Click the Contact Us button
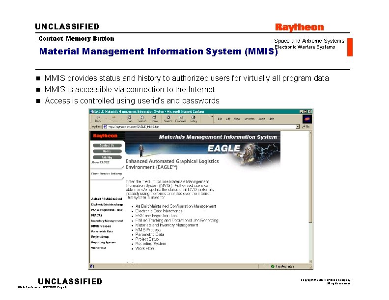Image resolution: width=389 pixels, height=300 pixels. (107, 146)
